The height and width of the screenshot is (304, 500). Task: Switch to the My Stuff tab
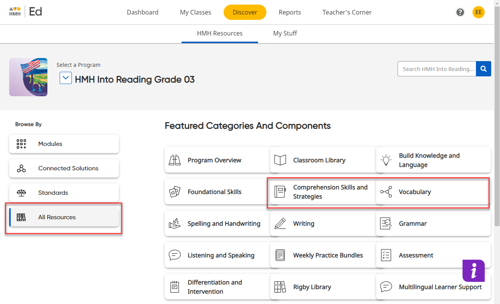click(x=285, y=33)
